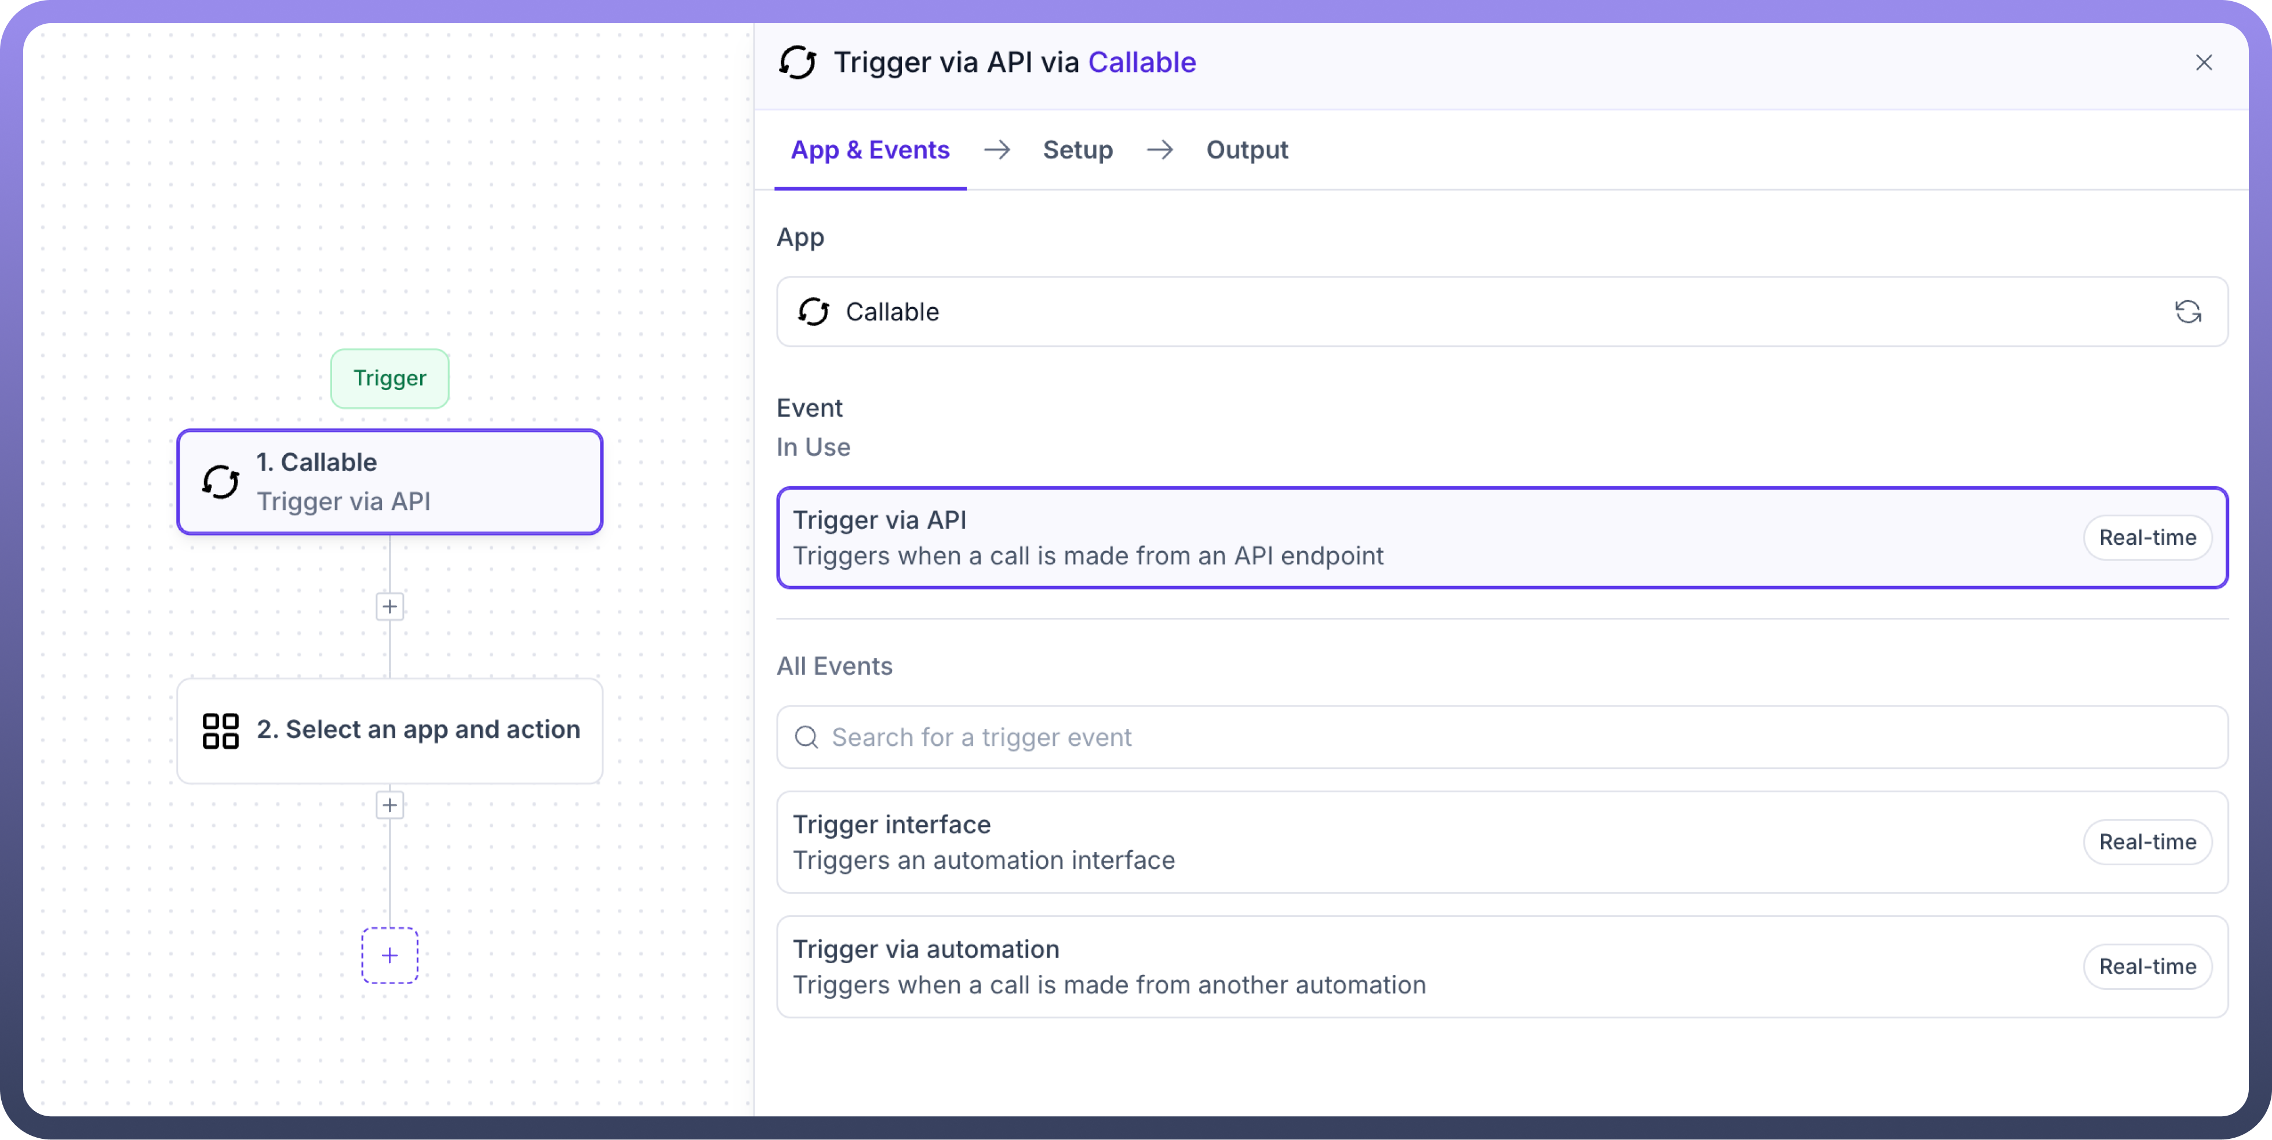Open the Callable app selector field
This screenshot has width=2272, height=1140.
pyautogui.click(x=1411, y=312)
